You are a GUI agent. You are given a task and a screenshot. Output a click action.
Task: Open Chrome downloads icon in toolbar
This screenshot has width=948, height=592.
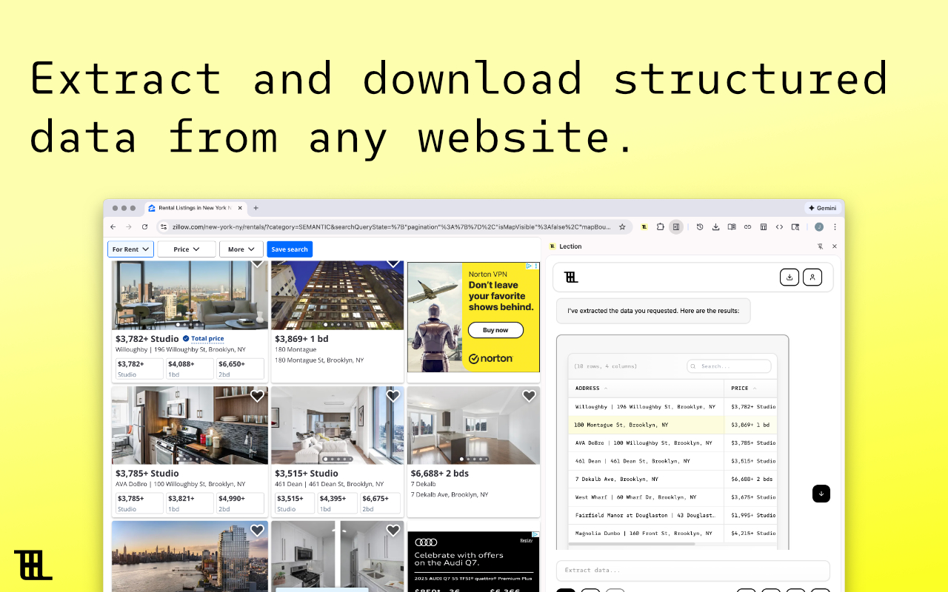tap(716, 227)
